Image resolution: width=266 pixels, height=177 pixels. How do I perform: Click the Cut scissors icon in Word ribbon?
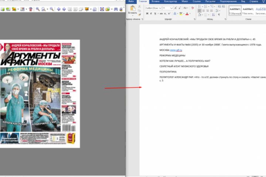(139, 6)
